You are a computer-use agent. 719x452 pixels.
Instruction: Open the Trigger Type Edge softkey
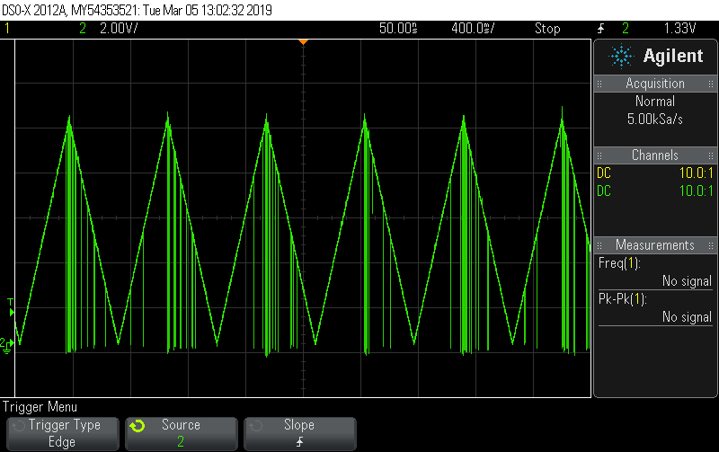63,433
